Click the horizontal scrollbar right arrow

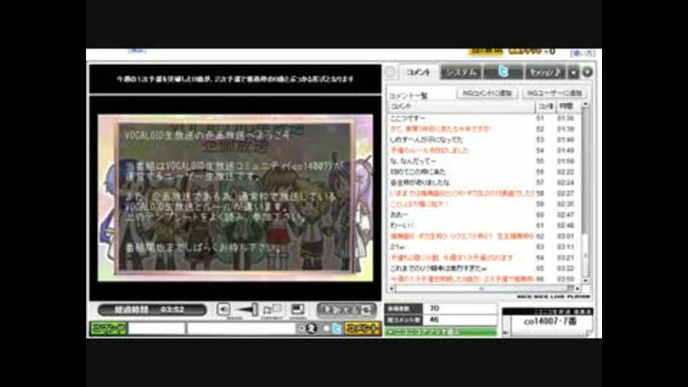click(578, 288)
